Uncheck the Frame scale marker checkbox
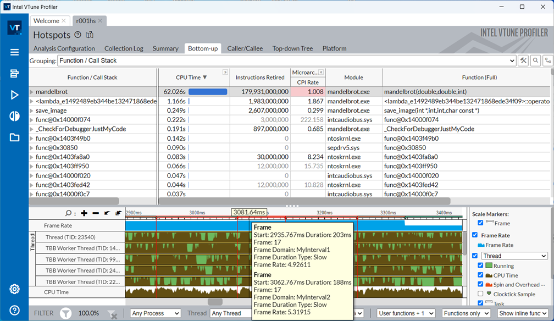The image size is (554, 321). pos(481,223)
